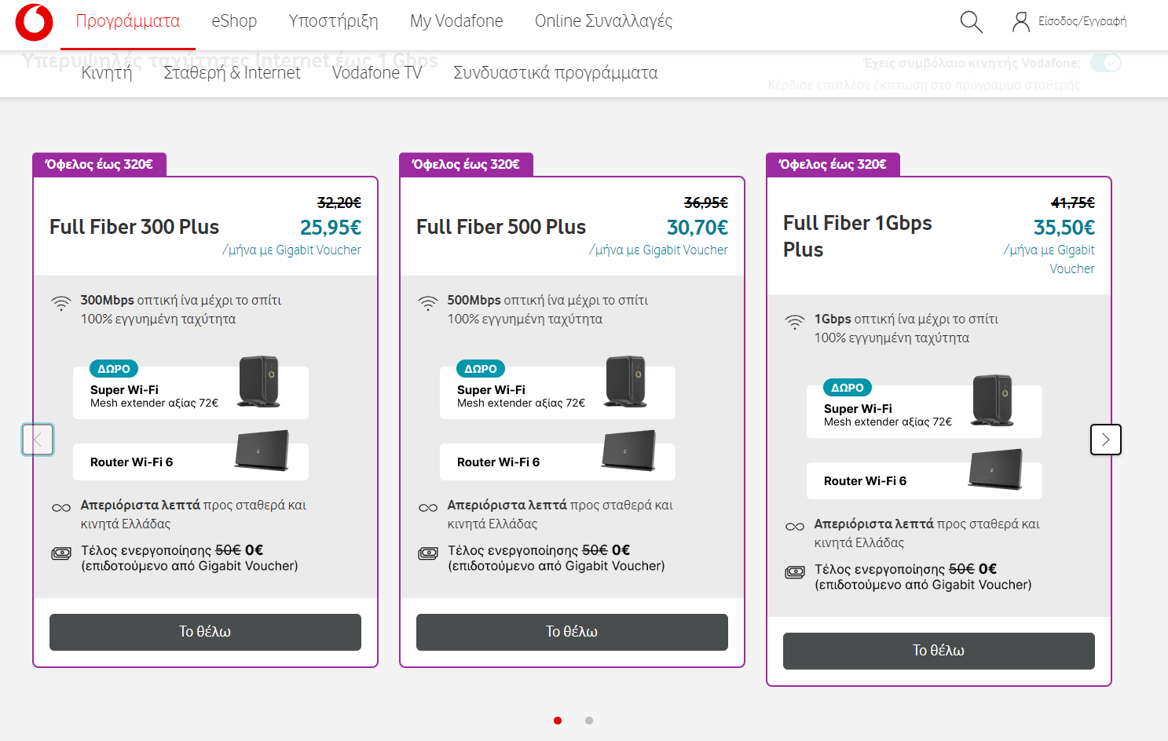Click the Full Fiber 500 Plus title

(x=501, y=227)
